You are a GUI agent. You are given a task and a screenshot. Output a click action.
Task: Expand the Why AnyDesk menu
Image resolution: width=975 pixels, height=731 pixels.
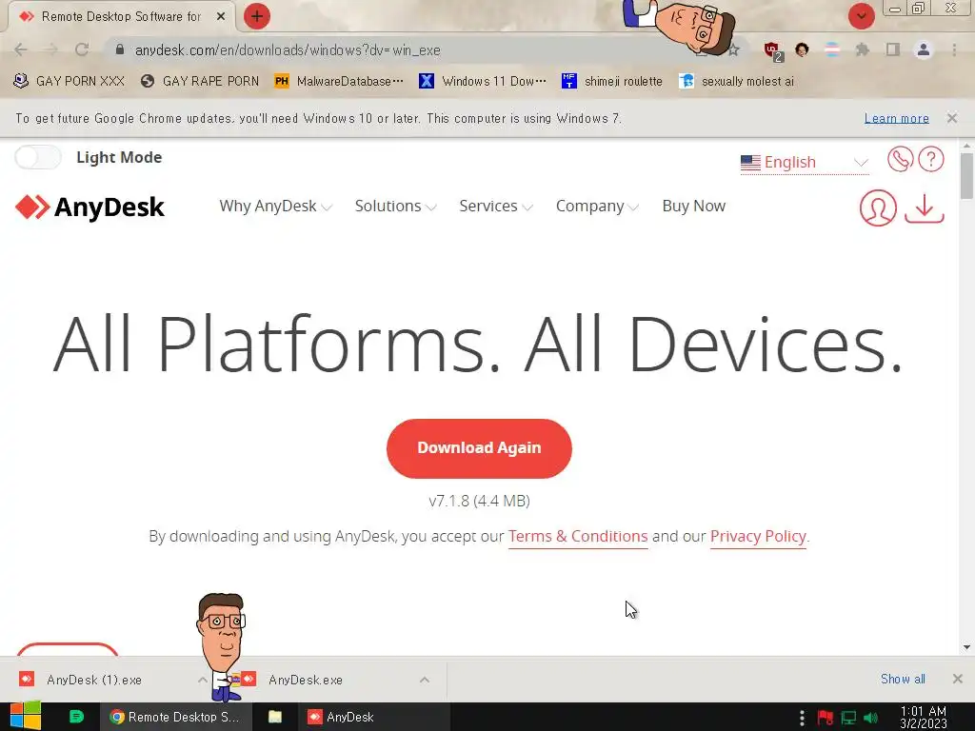(x=275, y=206)
